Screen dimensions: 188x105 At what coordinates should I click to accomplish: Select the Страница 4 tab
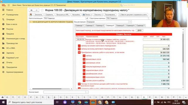point(110,26)
